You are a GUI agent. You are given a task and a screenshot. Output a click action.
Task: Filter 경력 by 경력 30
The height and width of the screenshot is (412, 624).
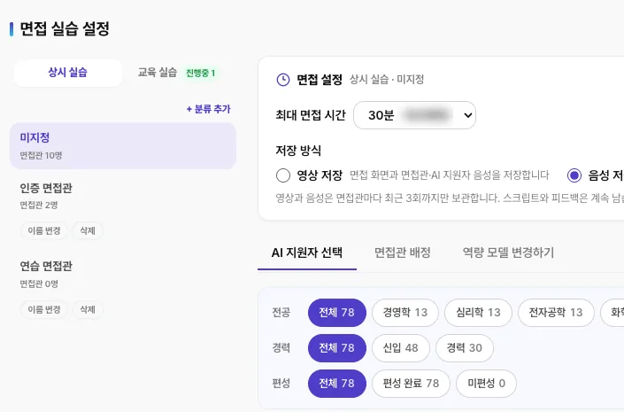(x=465, y=348)
